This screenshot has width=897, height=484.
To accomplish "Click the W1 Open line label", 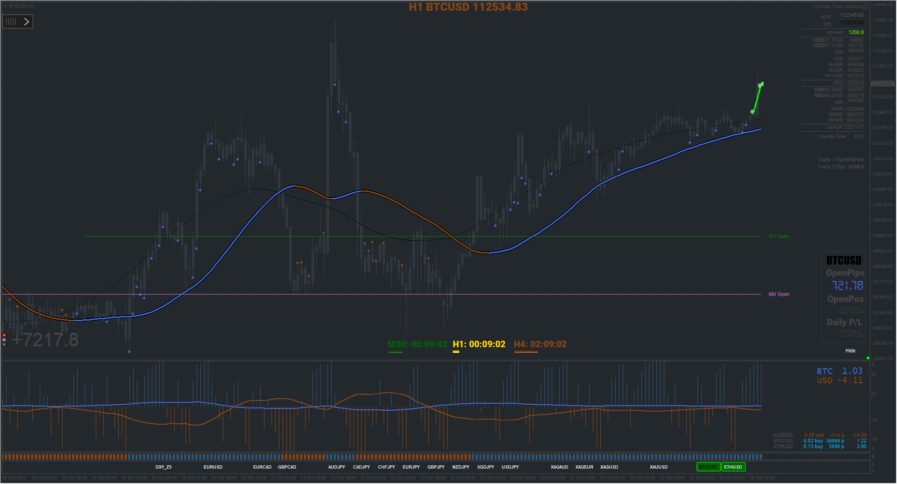I will click(x=779, y=236).
